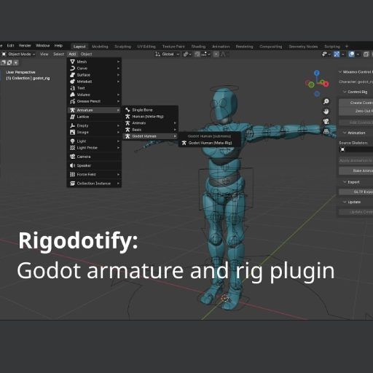This screenshot has height=373, width=373.
Task: Click the blue Z axis gizmo ball
Action: point(317,73)
